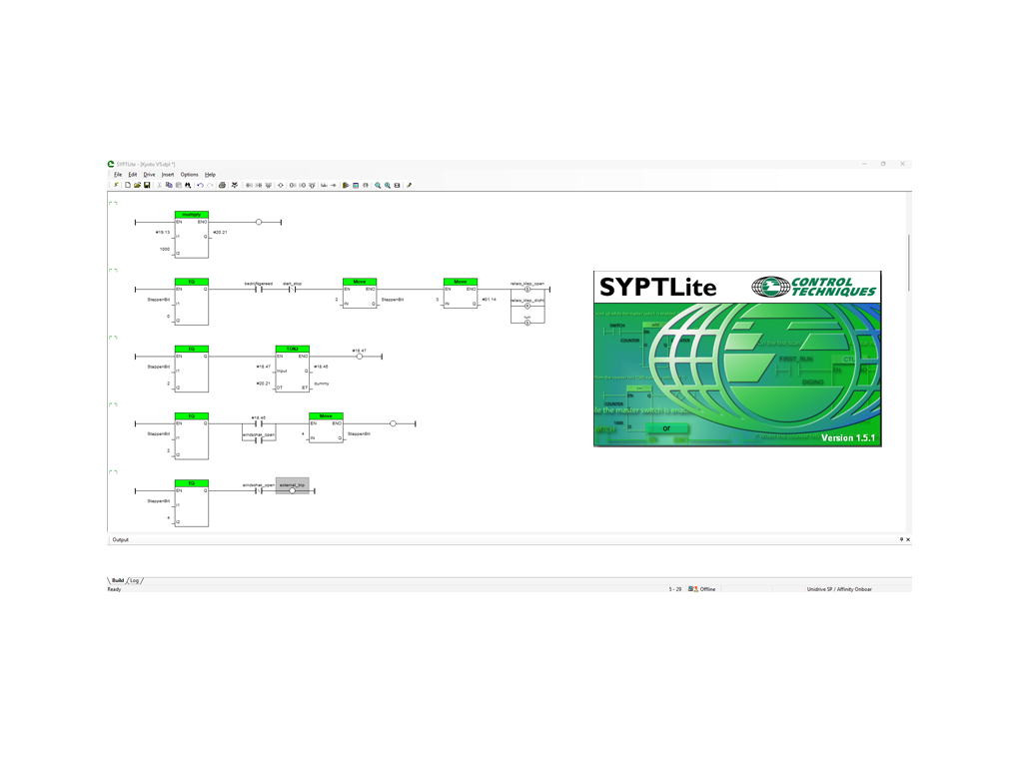Open a file using the folder toolbar icon

(137, 185)
